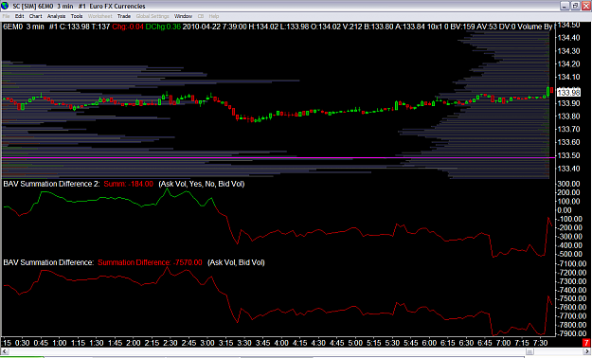Click the red 7 indicator box
This screenshot has width=592, height=358.
586,343
